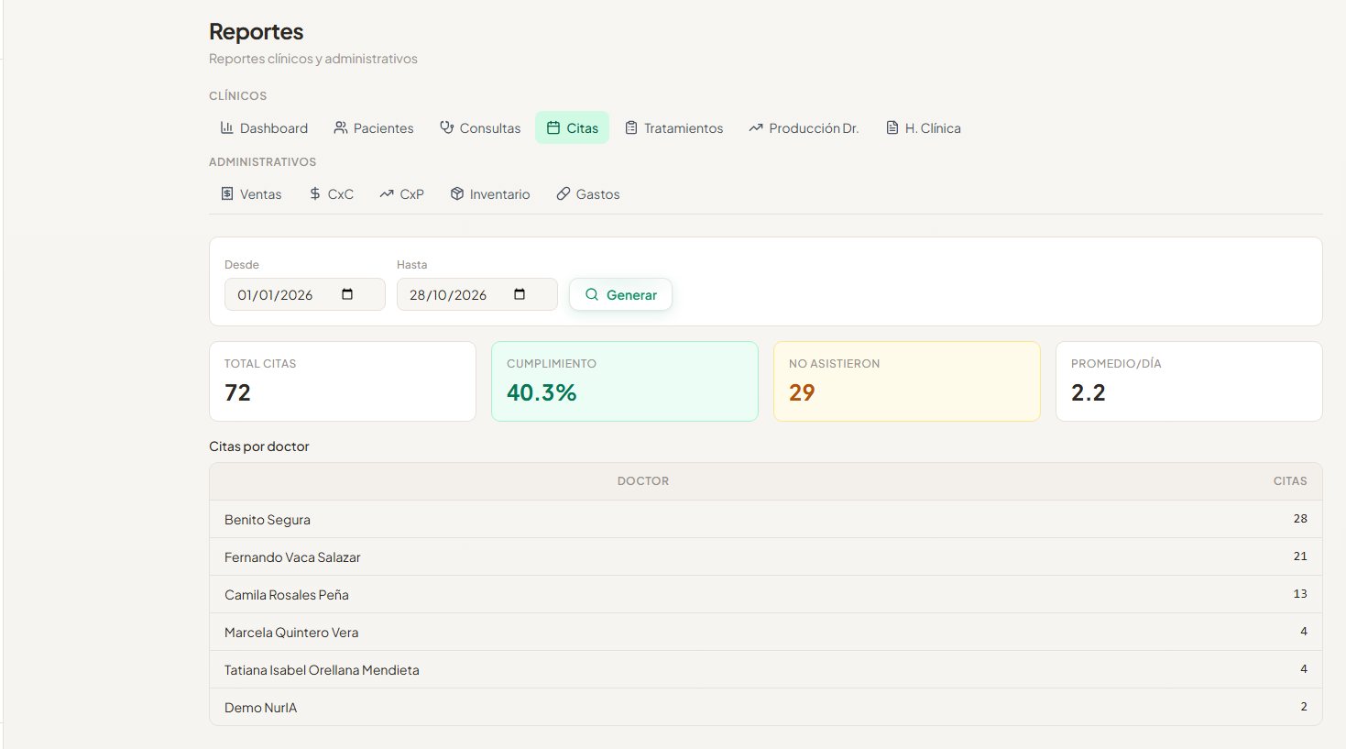Open the Pacientes report tab
Viewport: 1346px width, 749px height.
pyautogui.click(x=374, y=128)
